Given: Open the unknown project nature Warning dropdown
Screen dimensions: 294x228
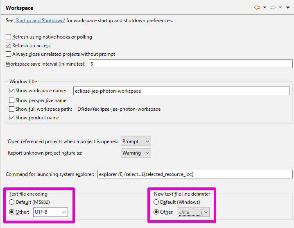Looking at the screenshot, I should tap(136, 153).
